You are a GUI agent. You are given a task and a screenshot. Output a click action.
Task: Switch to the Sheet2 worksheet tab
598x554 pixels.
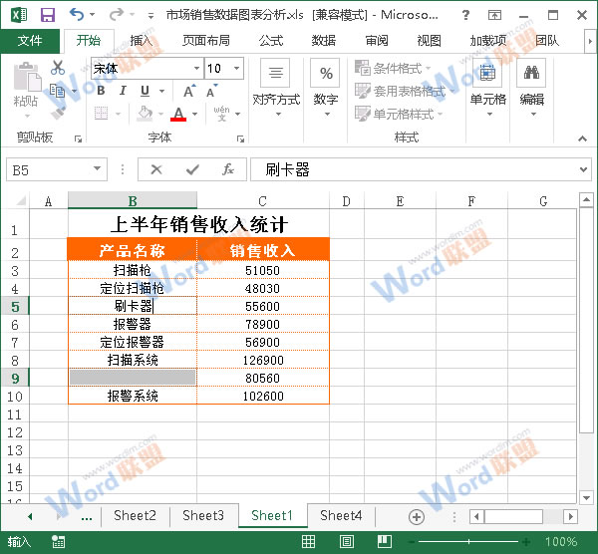(x=135, y=516)
